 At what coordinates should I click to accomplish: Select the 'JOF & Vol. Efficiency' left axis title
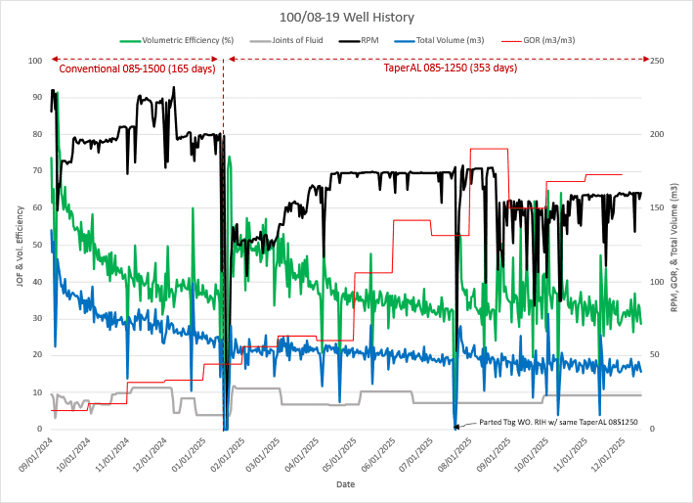click(x=18, y=245)
